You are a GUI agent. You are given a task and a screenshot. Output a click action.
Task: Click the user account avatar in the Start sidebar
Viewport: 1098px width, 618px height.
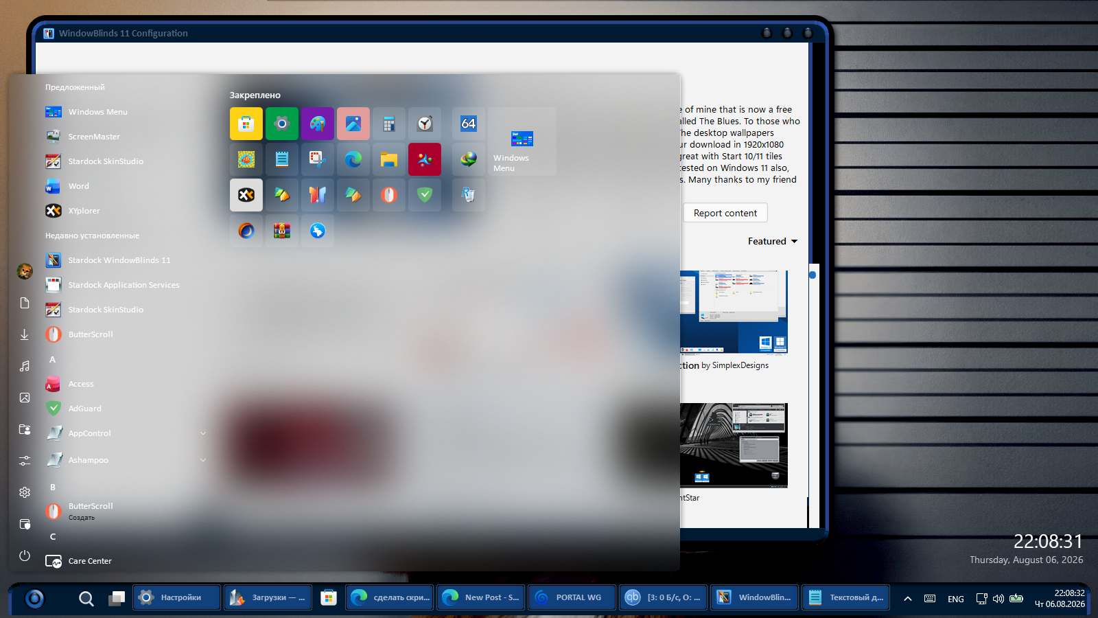(x=25, y=271)
